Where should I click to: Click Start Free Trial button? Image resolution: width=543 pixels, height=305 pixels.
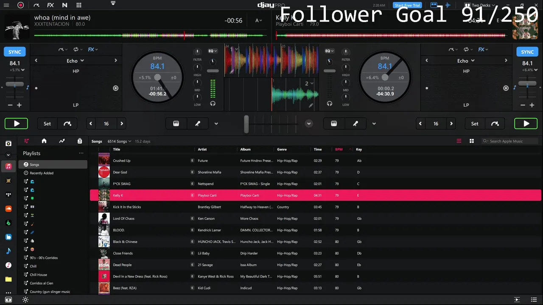click(407, 5)
